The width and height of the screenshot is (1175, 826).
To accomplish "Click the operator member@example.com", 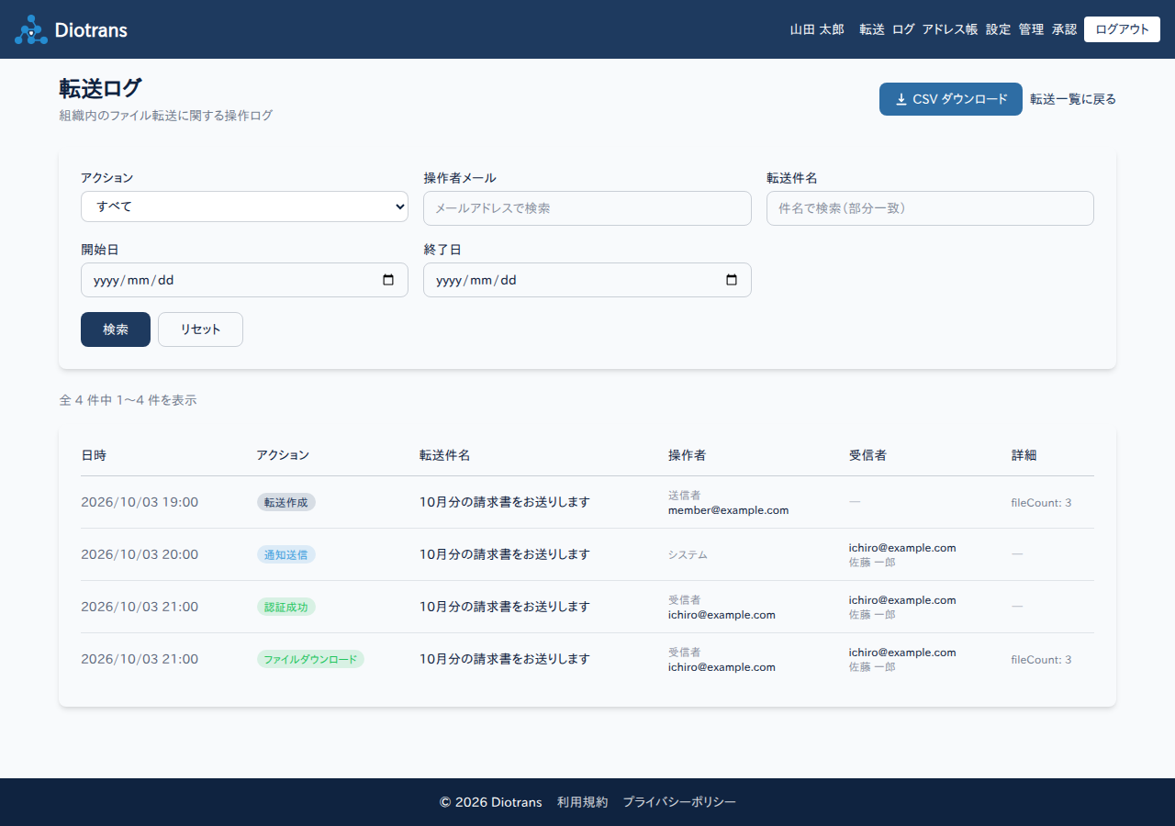I will pos(728,510).
